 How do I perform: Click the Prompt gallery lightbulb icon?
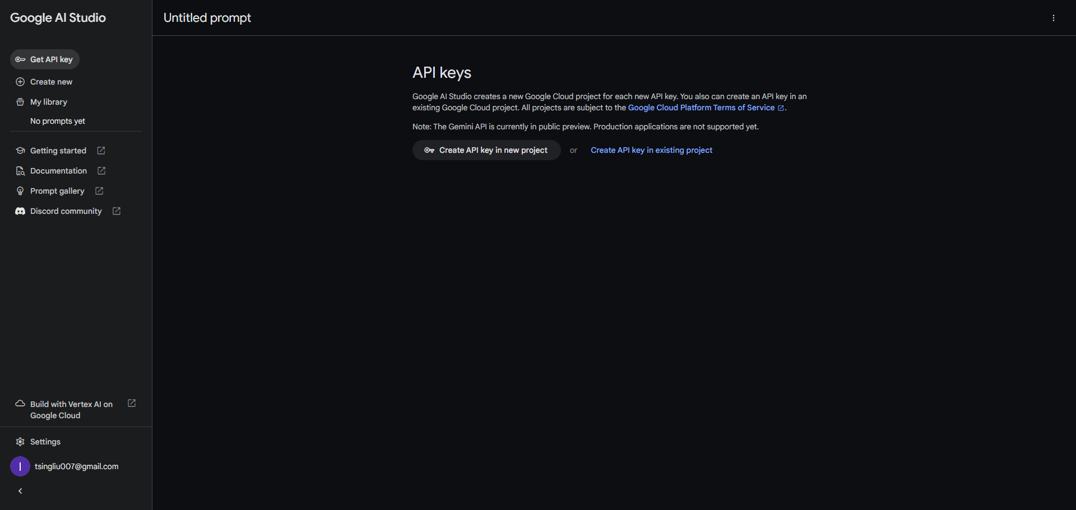[20, 191]
